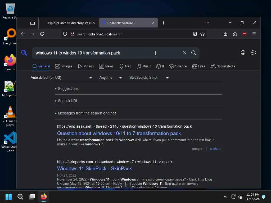Screen dimensions: 271x203
Task: Reload the current page
Action: (42, 34)
